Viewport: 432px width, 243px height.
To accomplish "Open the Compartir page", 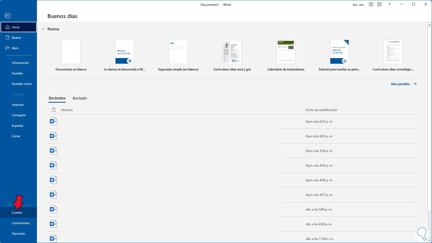I will coord(19,115).
